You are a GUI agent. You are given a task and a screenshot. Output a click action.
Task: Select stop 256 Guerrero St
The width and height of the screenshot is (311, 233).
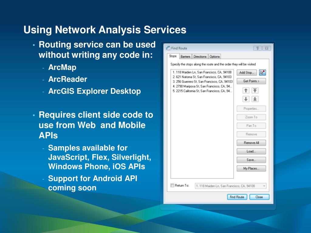click(x=202, y=82)
